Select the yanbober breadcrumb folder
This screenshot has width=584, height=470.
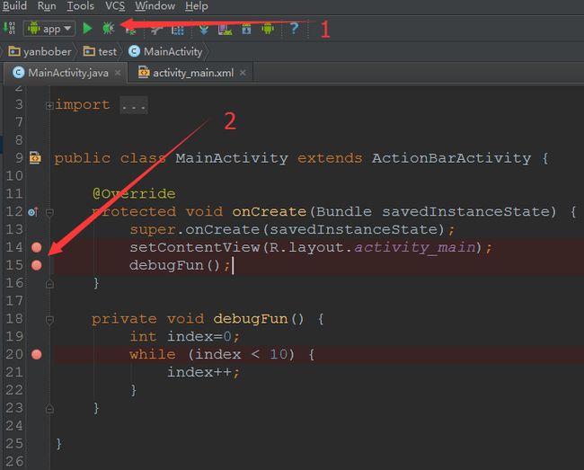[x=40, y=51]
